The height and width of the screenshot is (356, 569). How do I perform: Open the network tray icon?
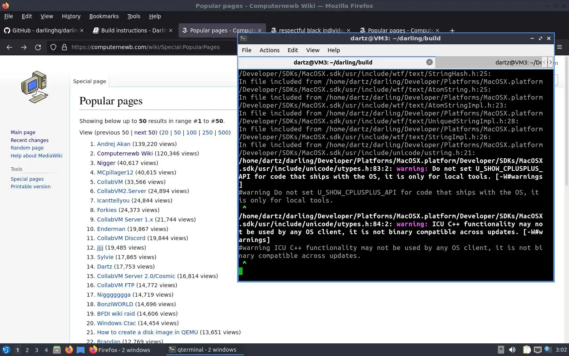tap(538, 350)
